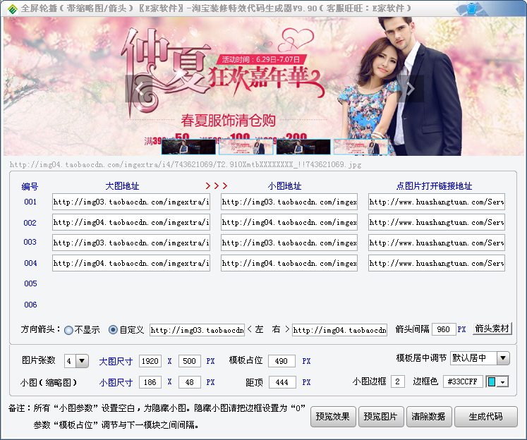Viewport: 527px width, 440px height.
Task: Click the 小图地址 column header
Action: click(x=285, y=186)
